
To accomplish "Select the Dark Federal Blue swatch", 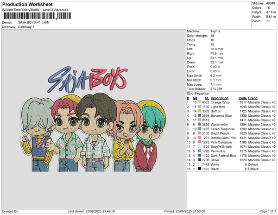I will pyautogui.click(x=200, y=155).
